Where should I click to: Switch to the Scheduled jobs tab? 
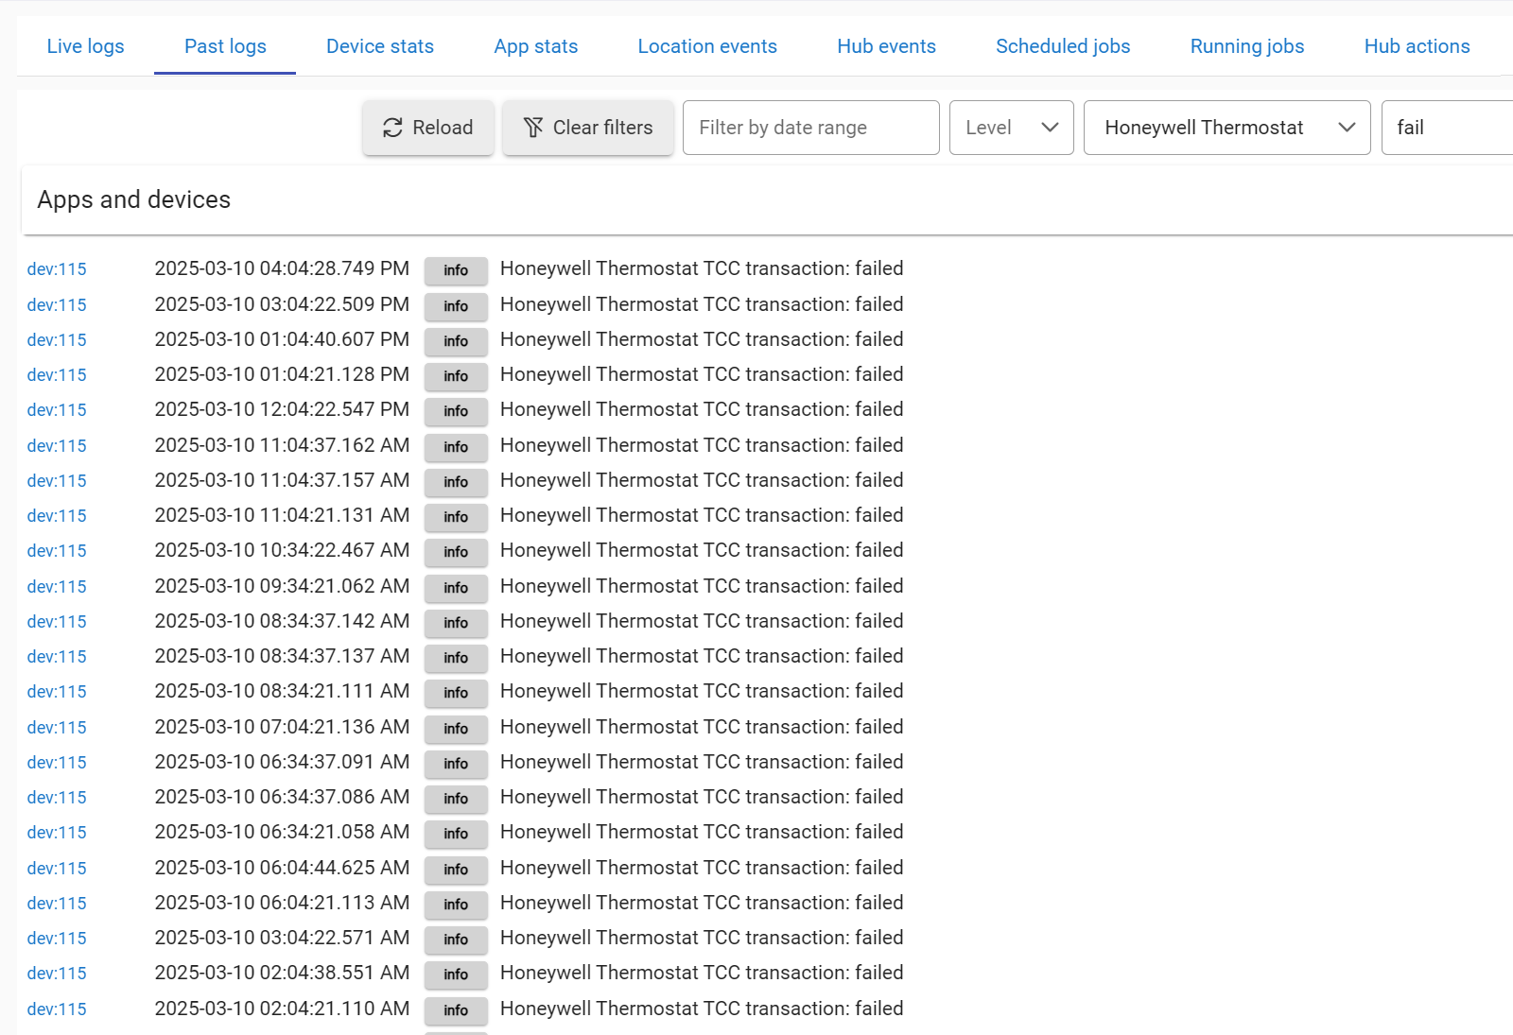[x=1063, y=46]
